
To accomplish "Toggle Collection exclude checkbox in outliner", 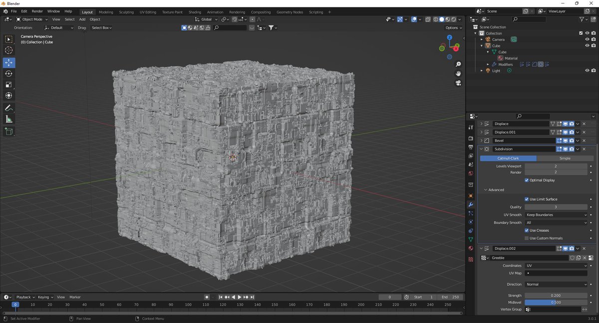I will 581,33.
